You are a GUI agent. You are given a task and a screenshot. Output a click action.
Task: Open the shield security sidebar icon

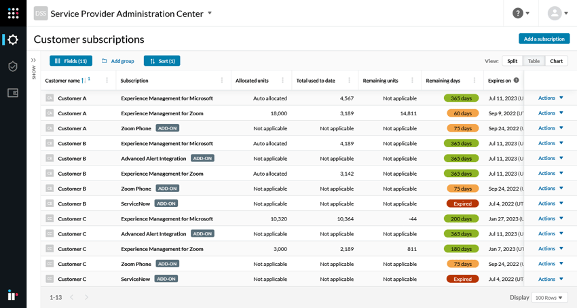tap(13, 66)
